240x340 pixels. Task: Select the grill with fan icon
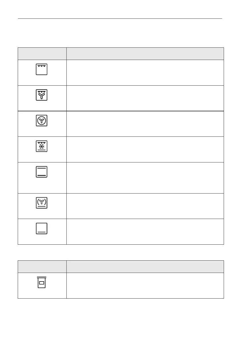tap(41, 95)
